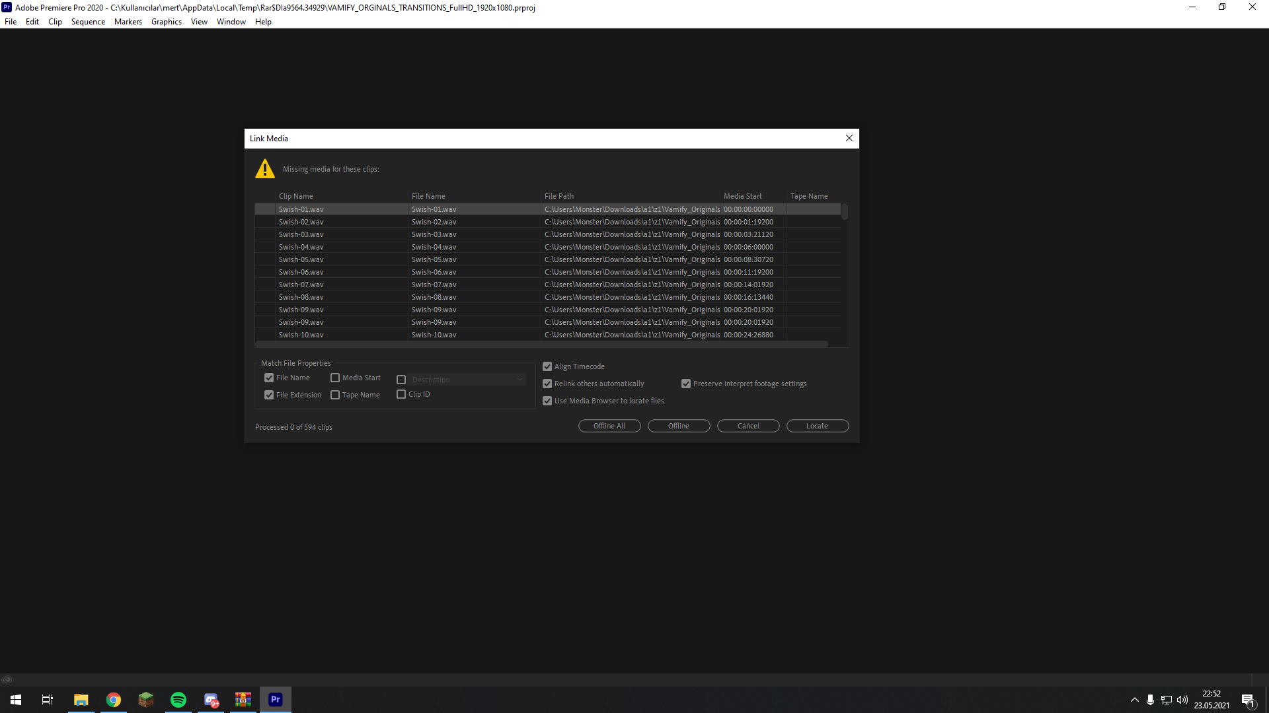The image size is (1269, 713).
Task: Click media start 00:00:08:30720 cell
Action: click(748, 259)
